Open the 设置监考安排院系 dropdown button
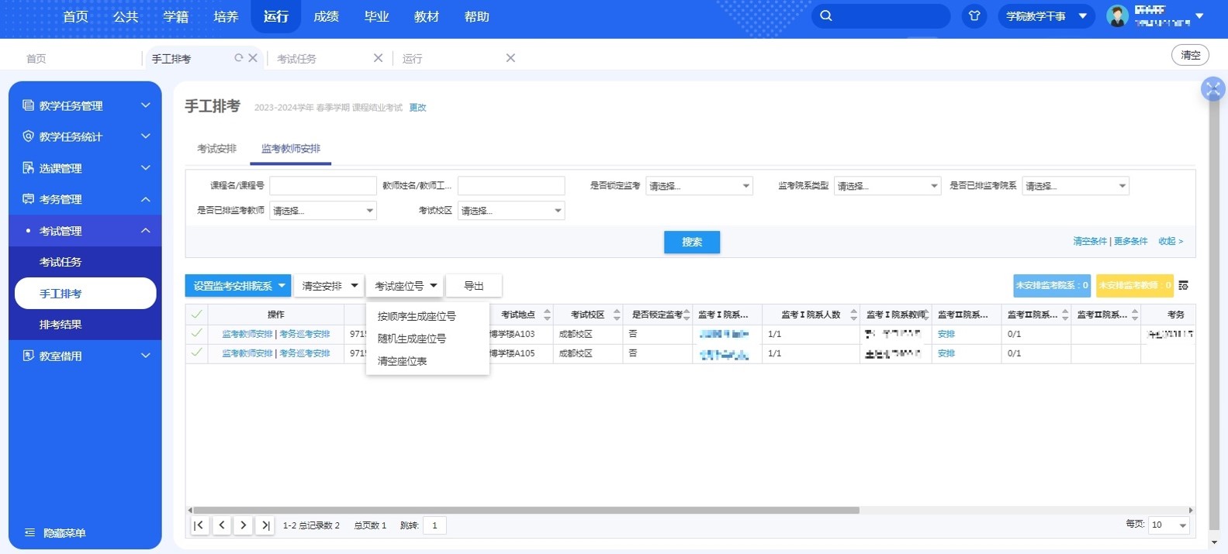Image resolution: width=1228 pixels, height=554 pixels. pyautogui.click(x=238, y=286)
